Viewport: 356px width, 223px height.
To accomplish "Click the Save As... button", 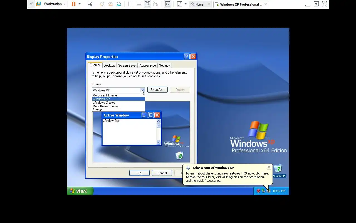I will click(157, 90).
